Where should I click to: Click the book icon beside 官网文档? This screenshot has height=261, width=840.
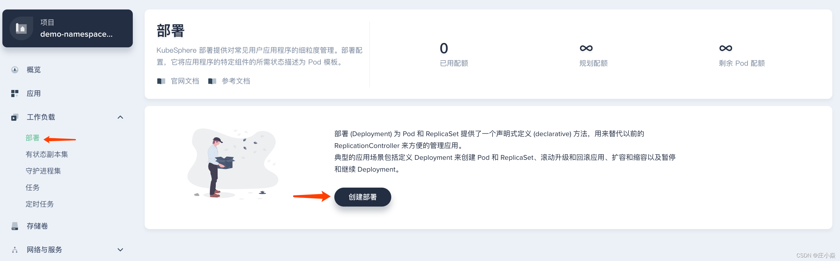click(161, 81)
